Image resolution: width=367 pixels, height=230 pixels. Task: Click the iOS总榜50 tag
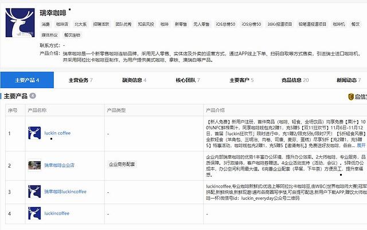(x=225, y=24)
